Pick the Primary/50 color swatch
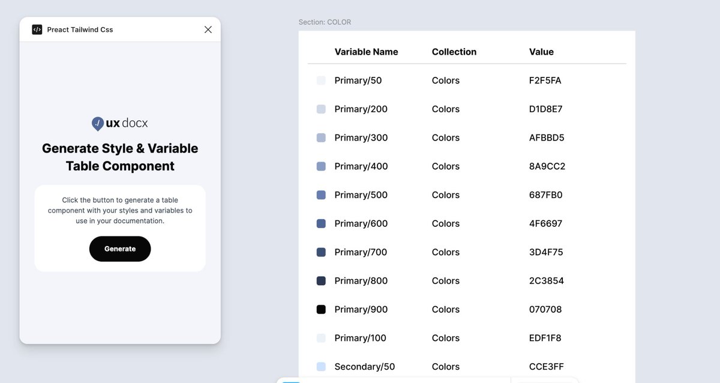The width and height of the screenshot is (720, 383). [321, 80]
